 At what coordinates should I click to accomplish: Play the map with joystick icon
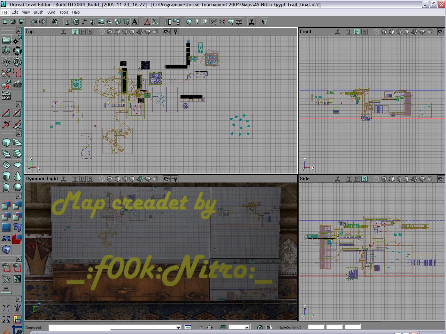(252, 22)
